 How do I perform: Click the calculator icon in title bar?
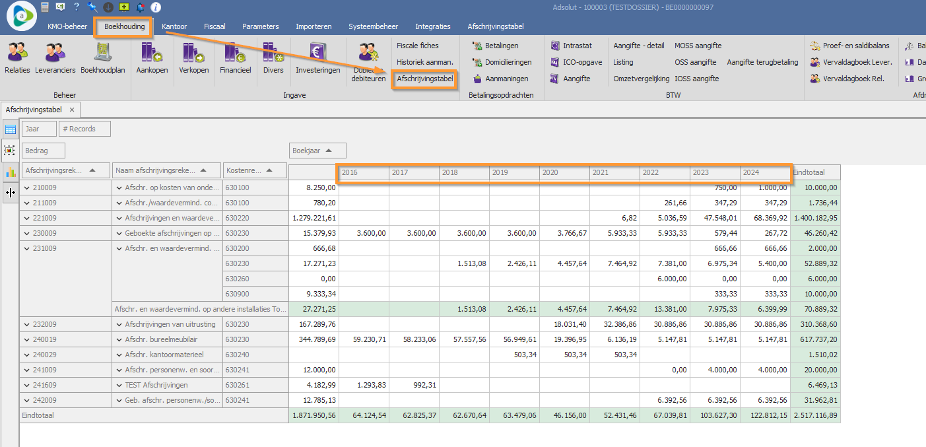pyautogui.click(x=45, y=7)
